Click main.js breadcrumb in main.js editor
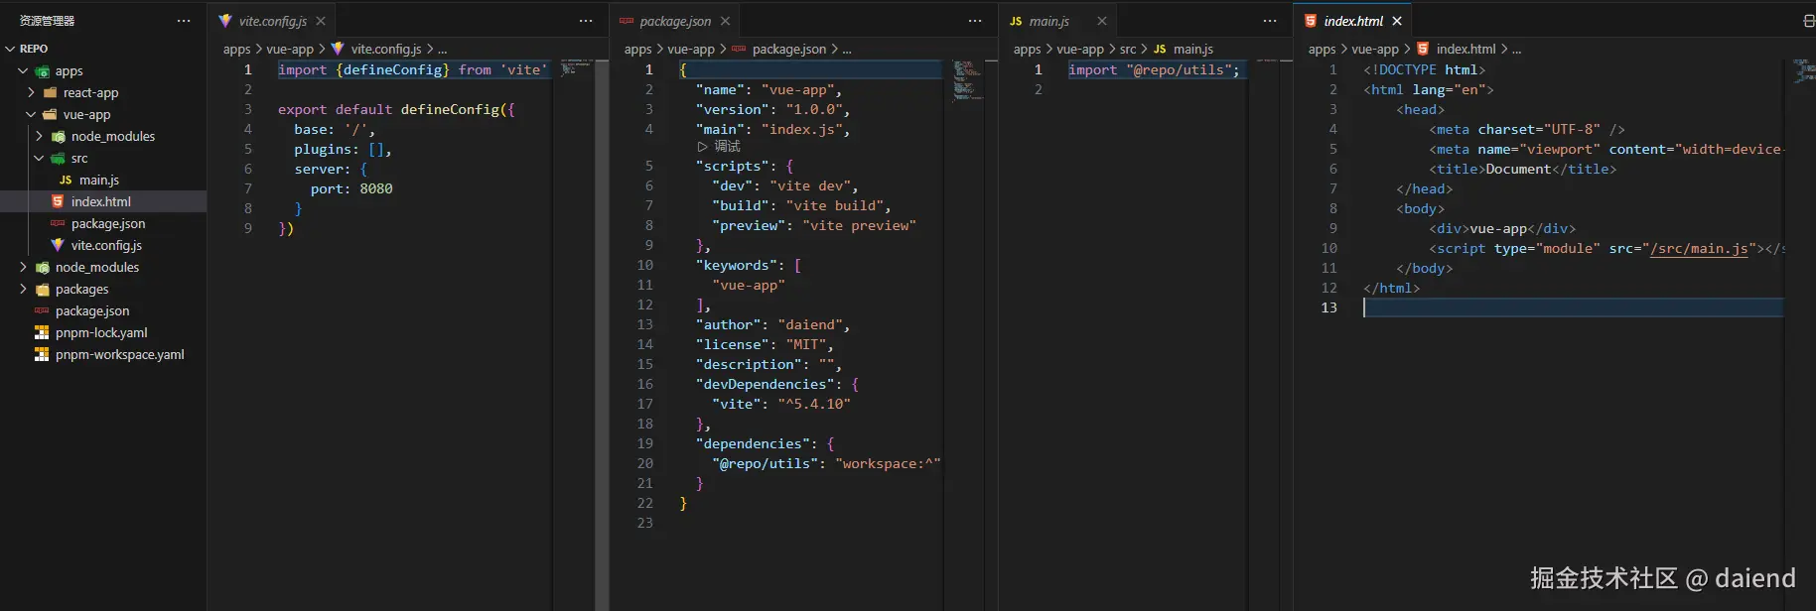 click(x=1193, y=49)
